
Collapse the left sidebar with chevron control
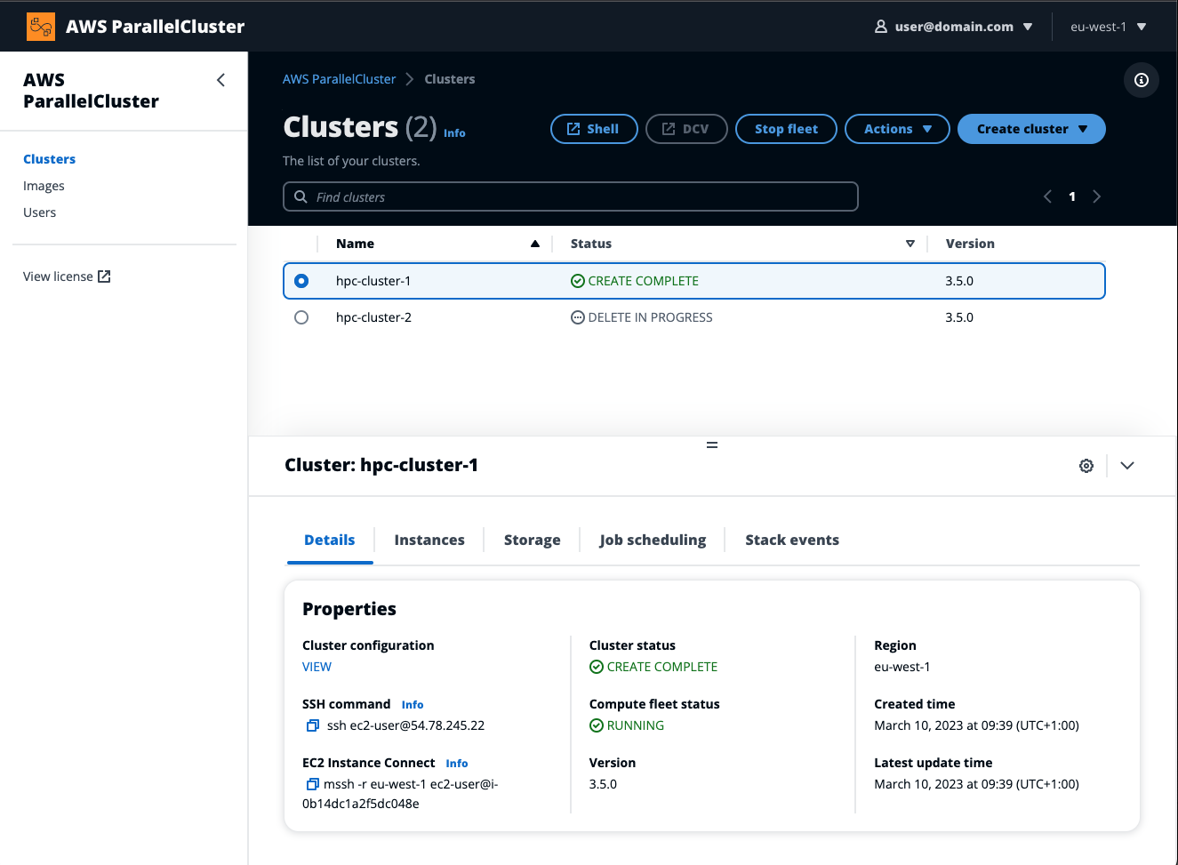pos(220,79)
